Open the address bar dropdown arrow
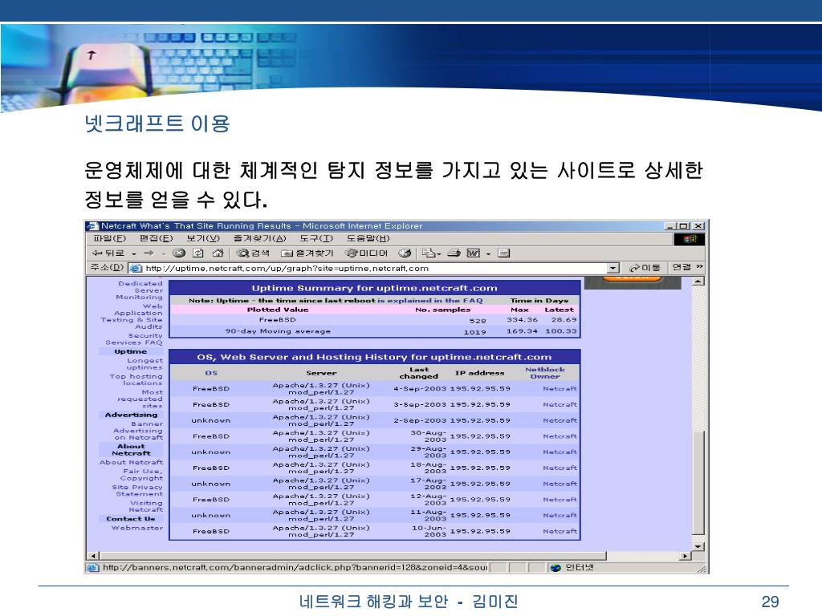The height and width of the screenshot is (616, 822). tap(612, 268)
